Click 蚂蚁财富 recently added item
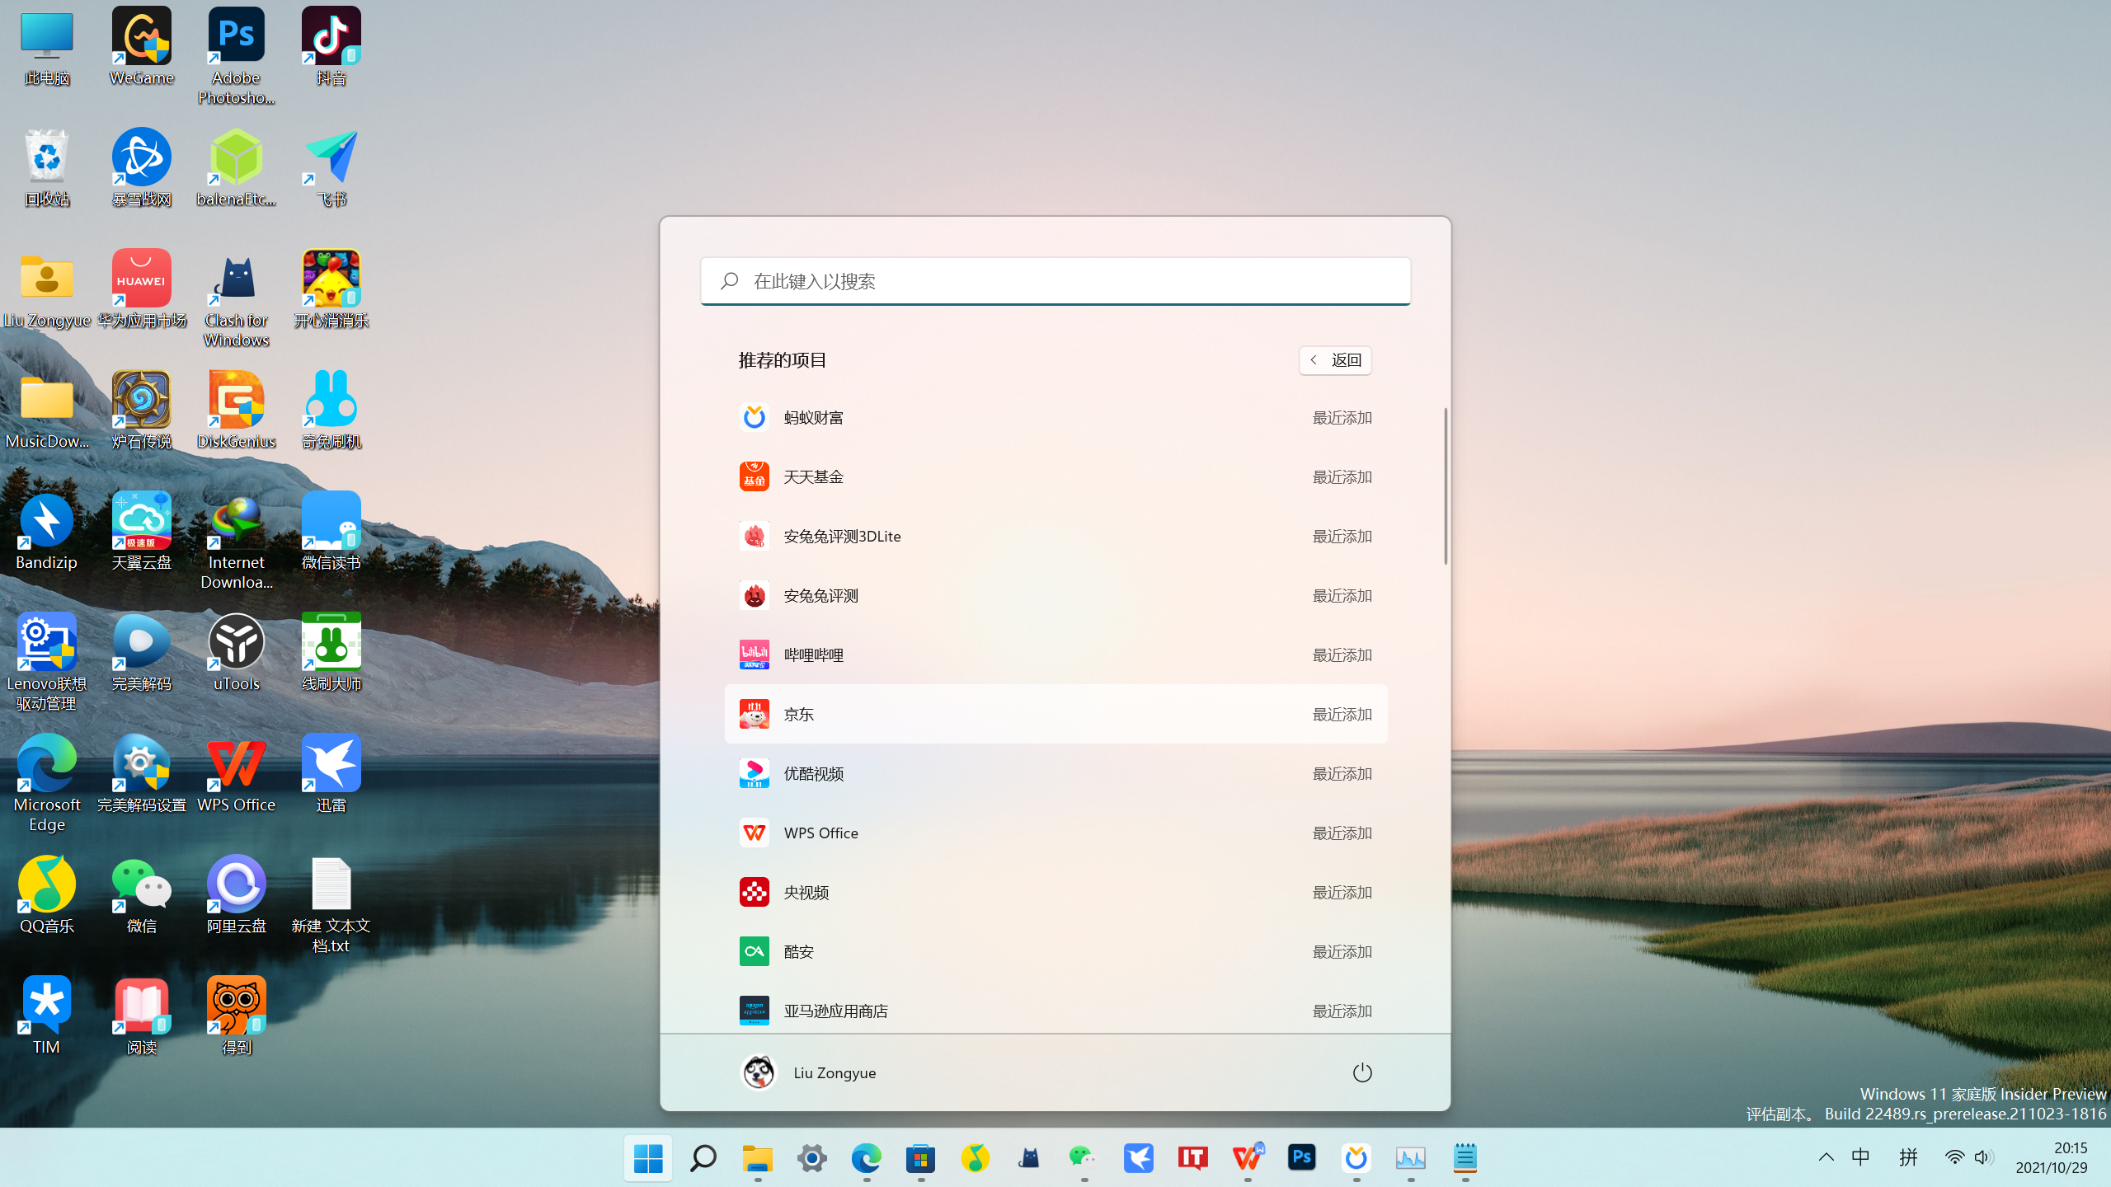The width and height of the screenshot is (2111, 1187). (x=1055, y=416)
